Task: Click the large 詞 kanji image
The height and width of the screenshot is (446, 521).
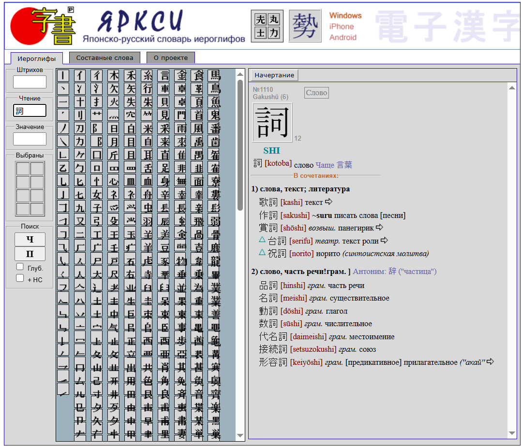Action: click(272, 122)
